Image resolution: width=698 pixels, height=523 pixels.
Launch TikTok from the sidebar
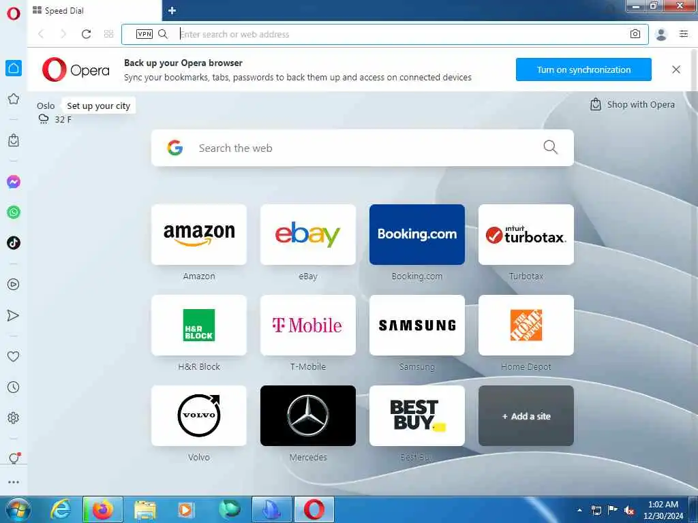(14, 243)
